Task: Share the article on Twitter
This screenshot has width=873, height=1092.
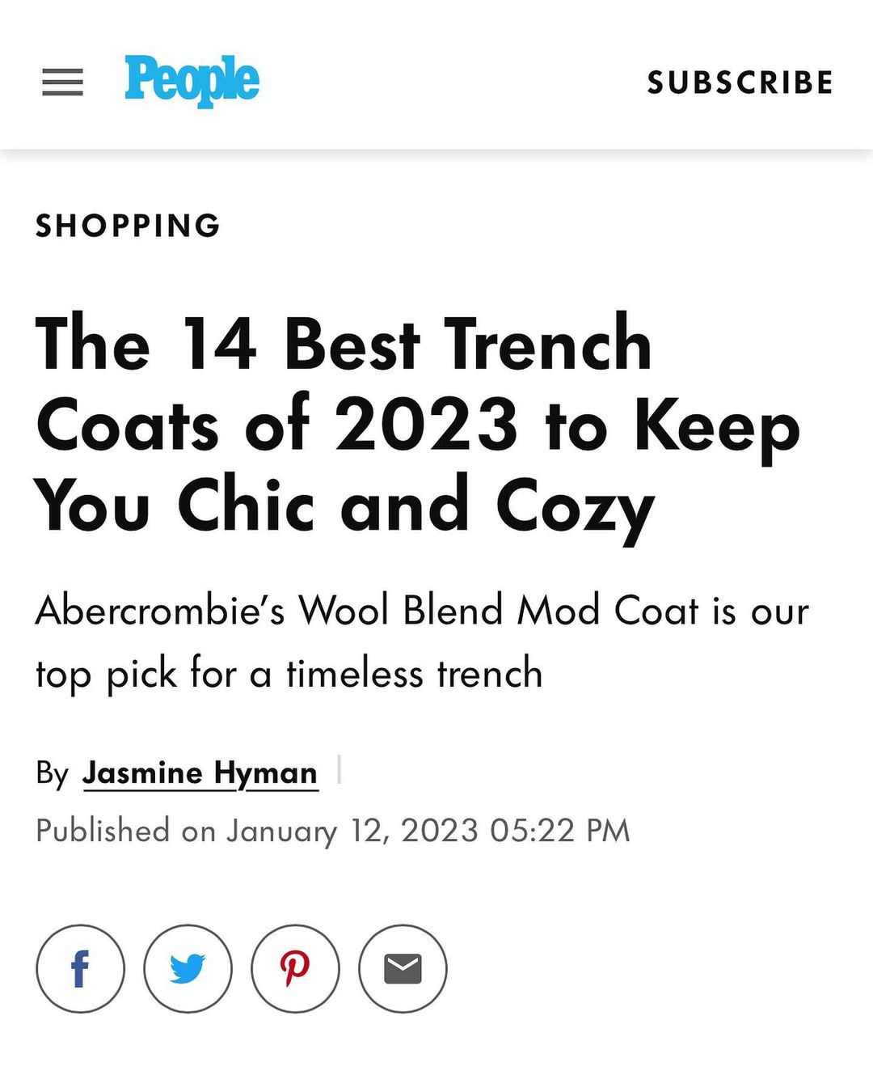Action: (x=188, y=968)
